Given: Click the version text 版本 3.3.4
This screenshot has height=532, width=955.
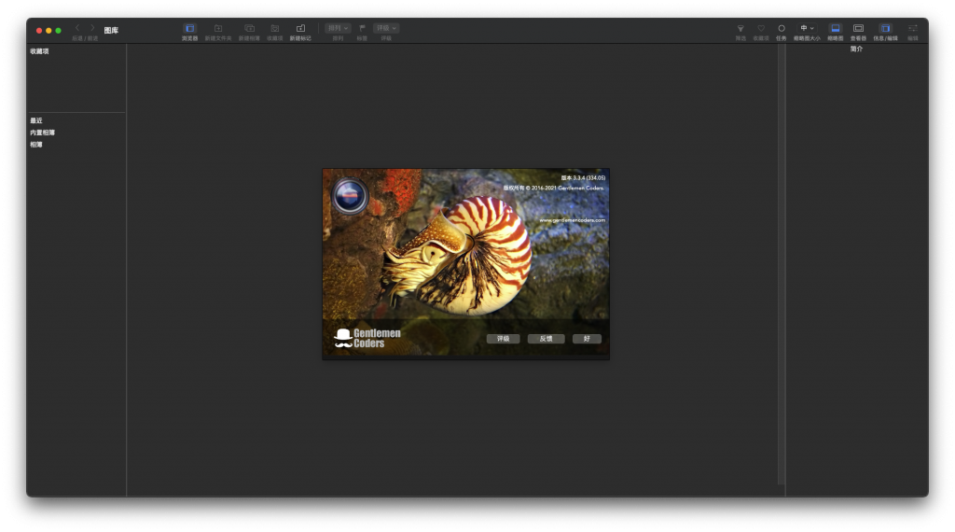Looking at the screenshot, I should coord(583,178).
